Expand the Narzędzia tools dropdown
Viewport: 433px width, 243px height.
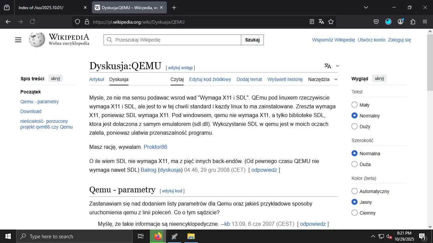pyautogui.click(x=323, y=79)
